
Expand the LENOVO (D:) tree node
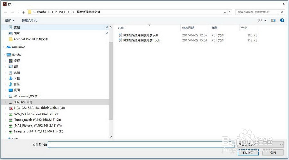(x=5, y=102)
